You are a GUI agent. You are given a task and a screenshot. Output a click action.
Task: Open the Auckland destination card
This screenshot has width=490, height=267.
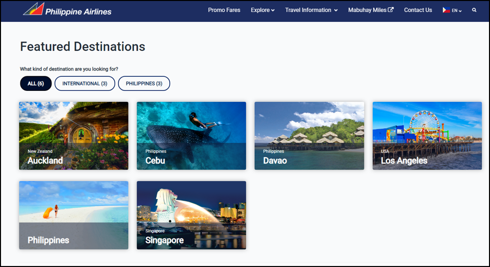click(74, 136)
